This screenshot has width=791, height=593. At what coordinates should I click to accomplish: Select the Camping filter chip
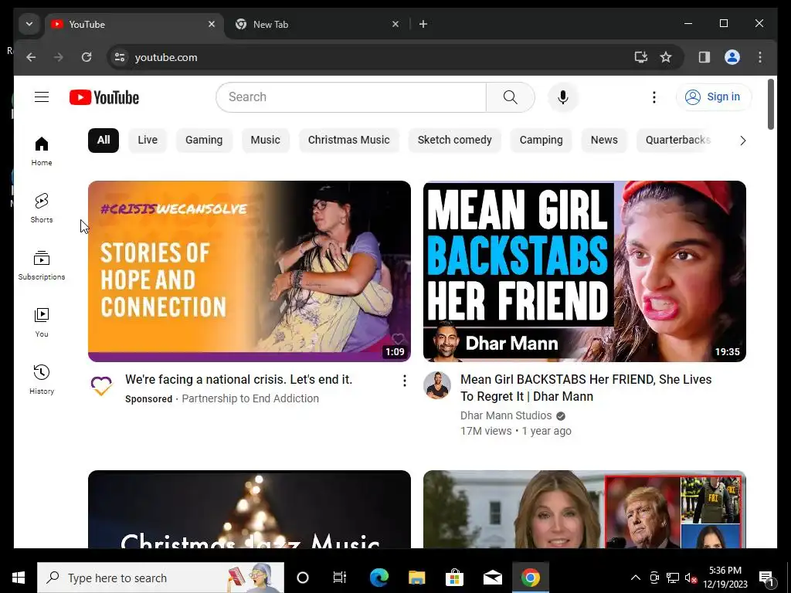[x=541, y=141]
